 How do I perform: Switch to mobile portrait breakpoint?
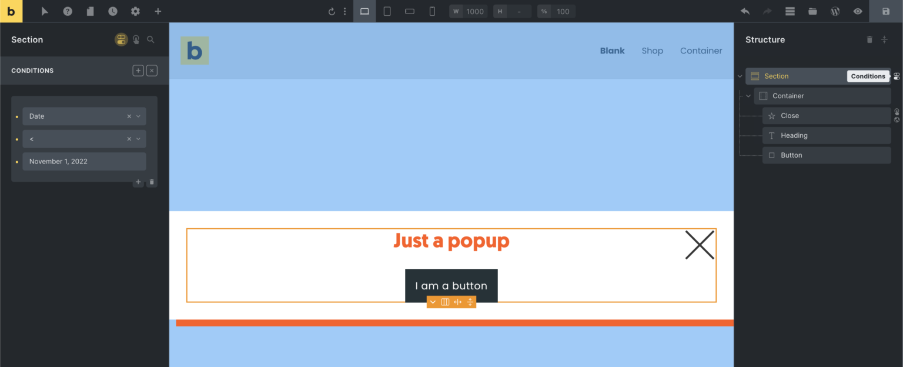pos(432,11)
